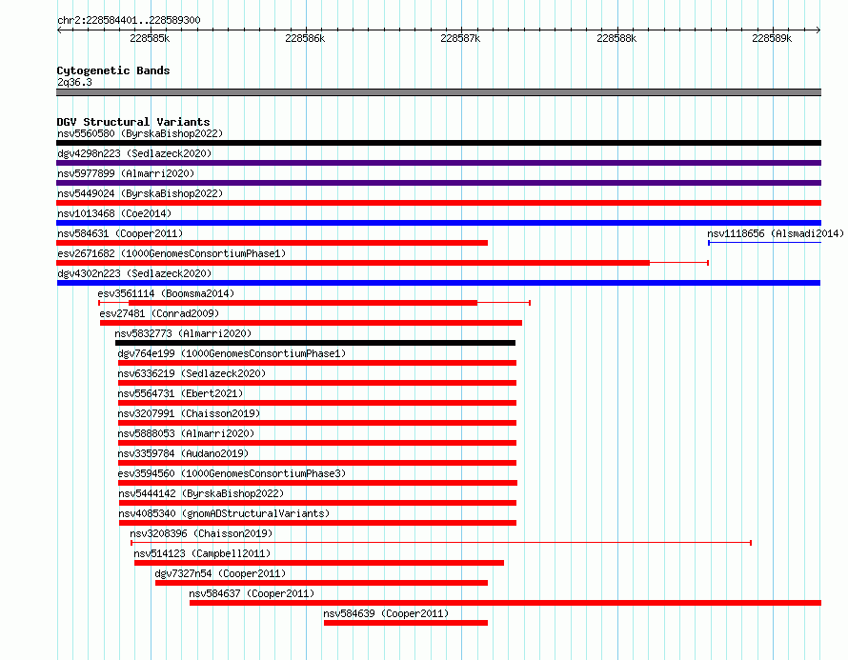
Task: Click the blue bar under dgv4302n223
Action: click(438, 283)
